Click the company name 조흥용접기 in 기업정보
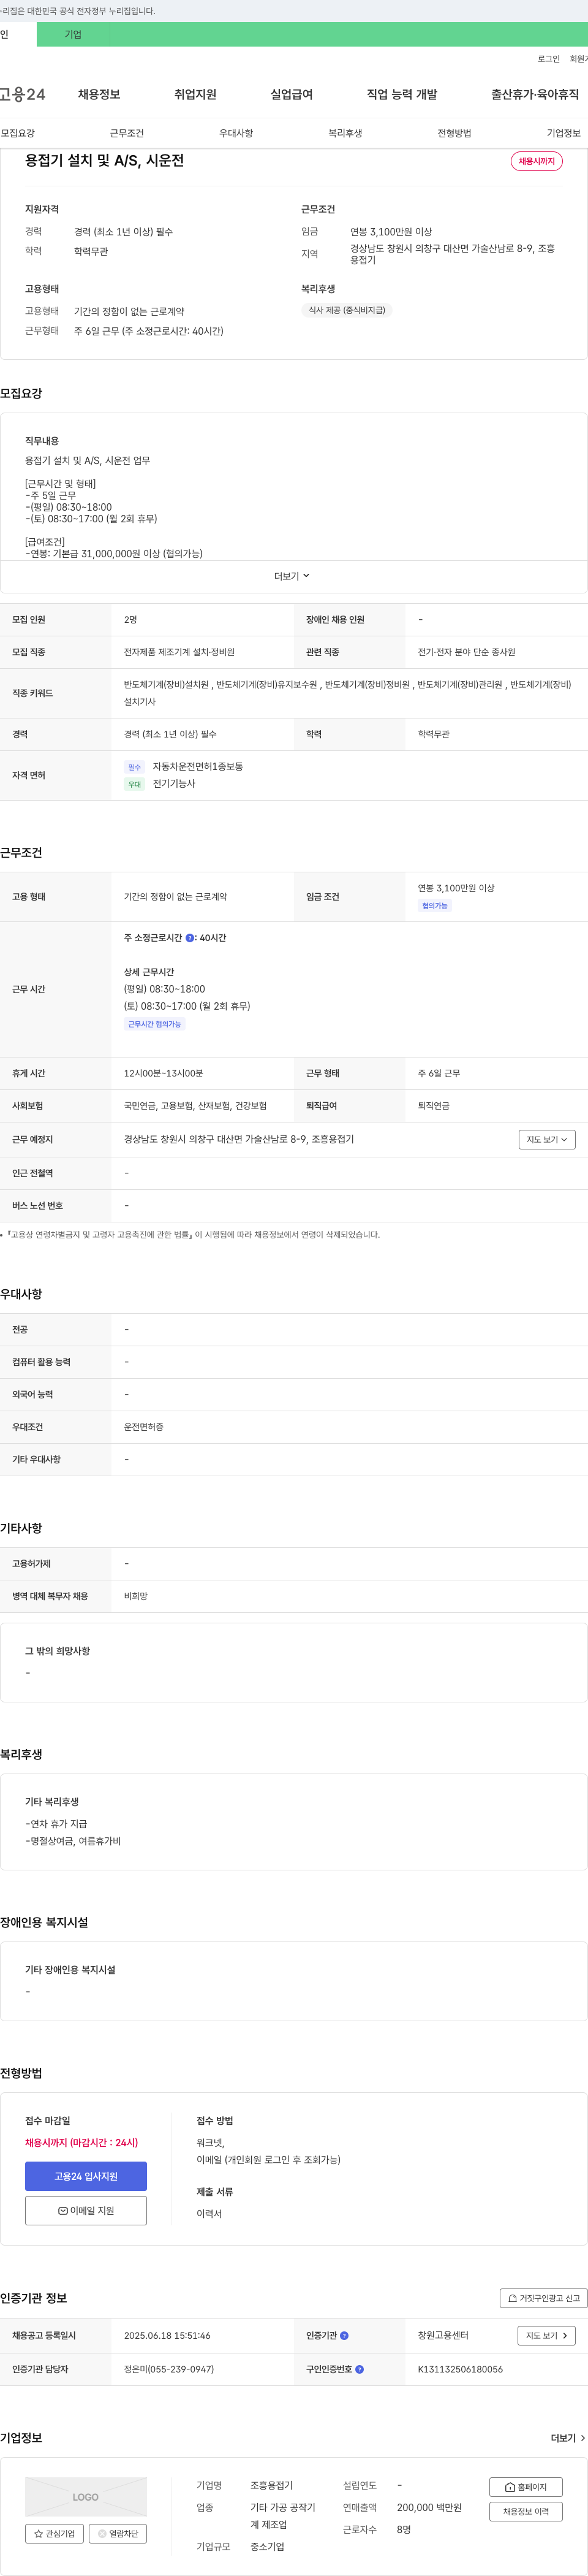Screen dimensions: 588x2576 tap(271, 2485)
